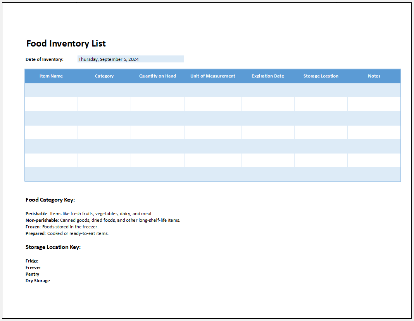The height and width of the screenshot is (321, 414).
Task: Select the Storage Location column header
Action: (x=321, y=76)
